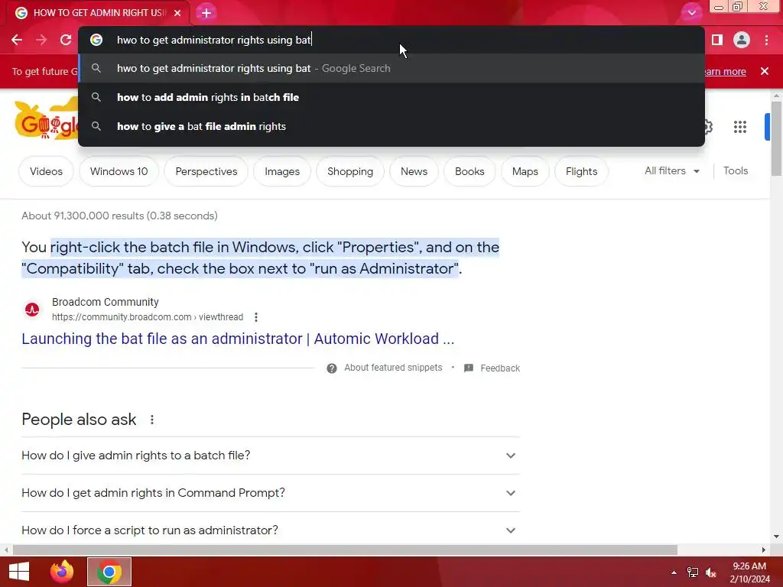Open the Chrome profile avatar menu
The height and width of the screenshot is (587, 783).
[x=742, y=40]
